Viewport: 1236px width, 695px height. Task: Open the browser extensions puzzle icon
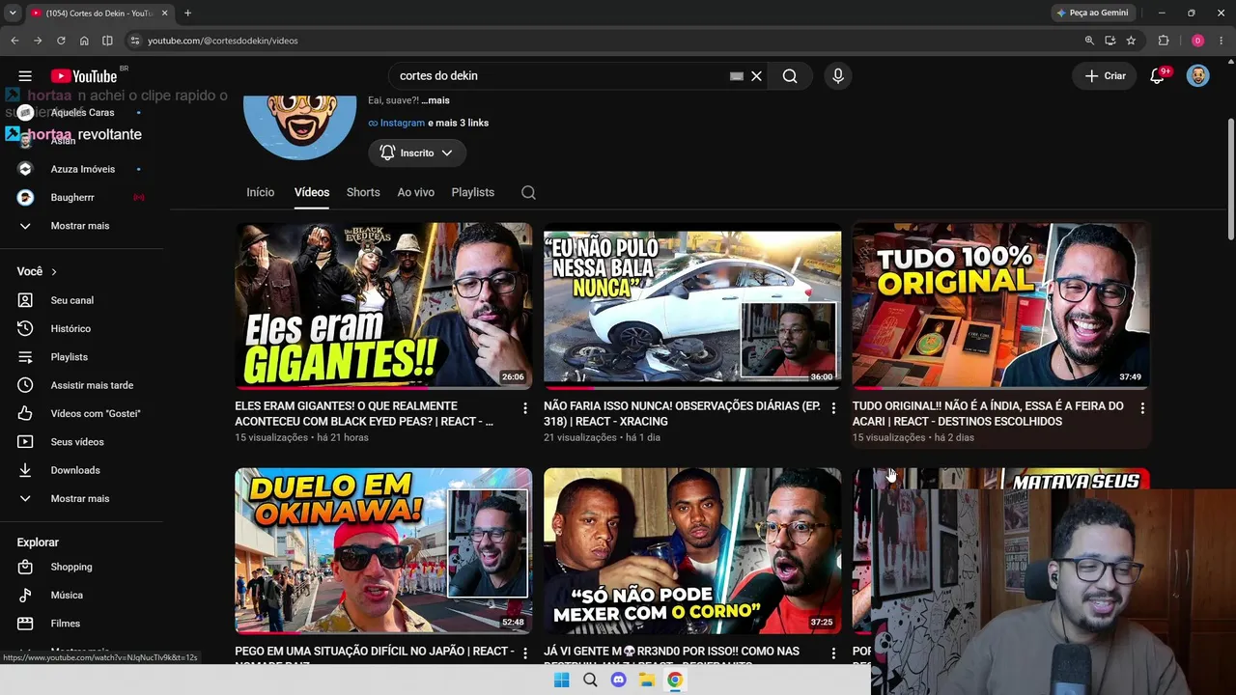click(x=1164, y=41)
